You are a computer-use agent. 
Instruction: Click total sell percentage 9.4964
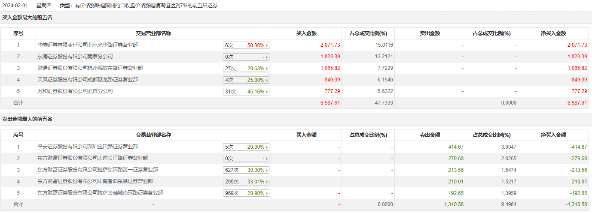coord(509,204)
